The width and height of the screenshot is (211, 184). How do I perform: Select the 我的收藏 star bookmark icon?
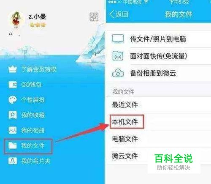[x=13, y=115]
